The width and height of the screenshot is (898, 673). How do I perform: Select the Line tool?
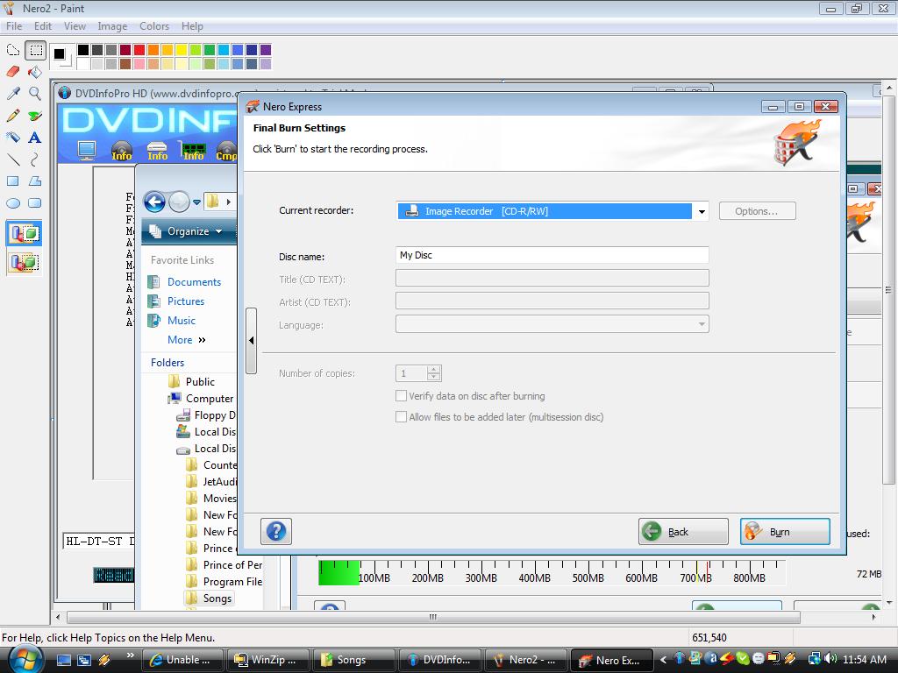pos(12,159)
